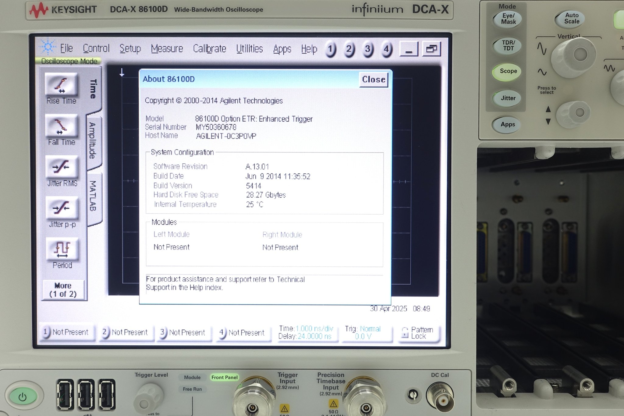Image resolution: width=624 pixels, height=416 pixels.
Task: Open the Calibrate menu
Action: pyautogui.click(x=210, y=48)
